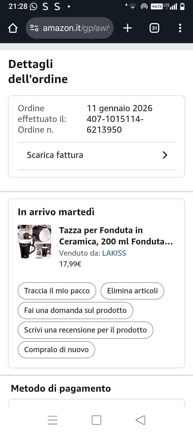193x433 pixels.
Task: Open the tab switcher showing 31 tabs
Action: (154, 28)
